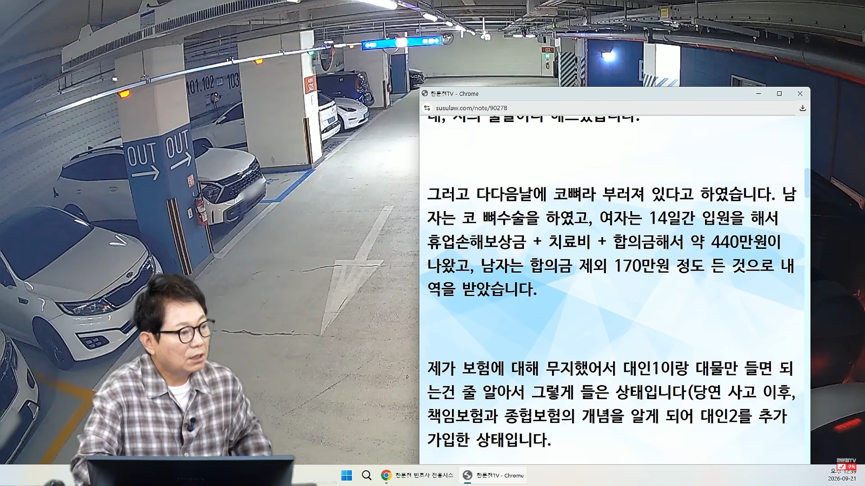Open Chrome downloads icon
Screen dimensions: 865x486
point(802,108)
